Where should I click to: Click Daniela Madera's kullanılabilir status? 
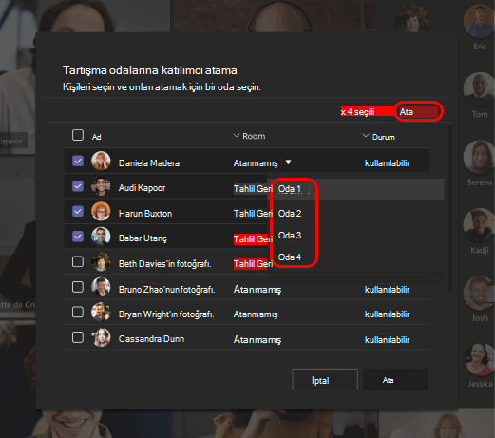[387, 163]
